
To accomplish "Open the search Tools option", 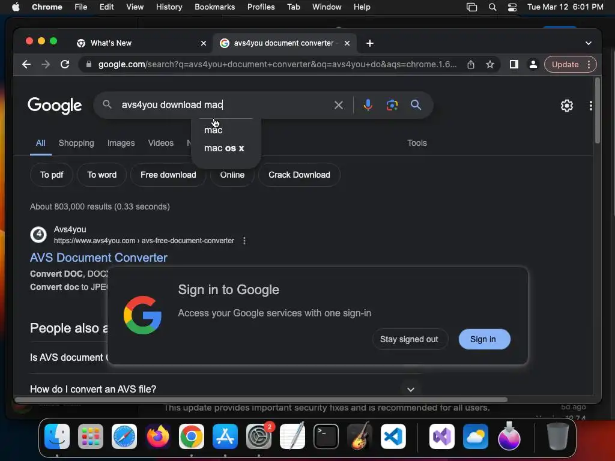I will [x=417, y=143].
